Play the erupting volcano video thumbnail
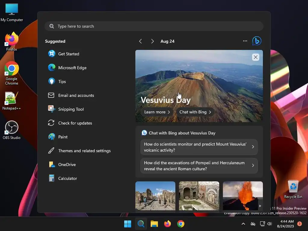Screen dimensions: 308x231 (243, 196)
